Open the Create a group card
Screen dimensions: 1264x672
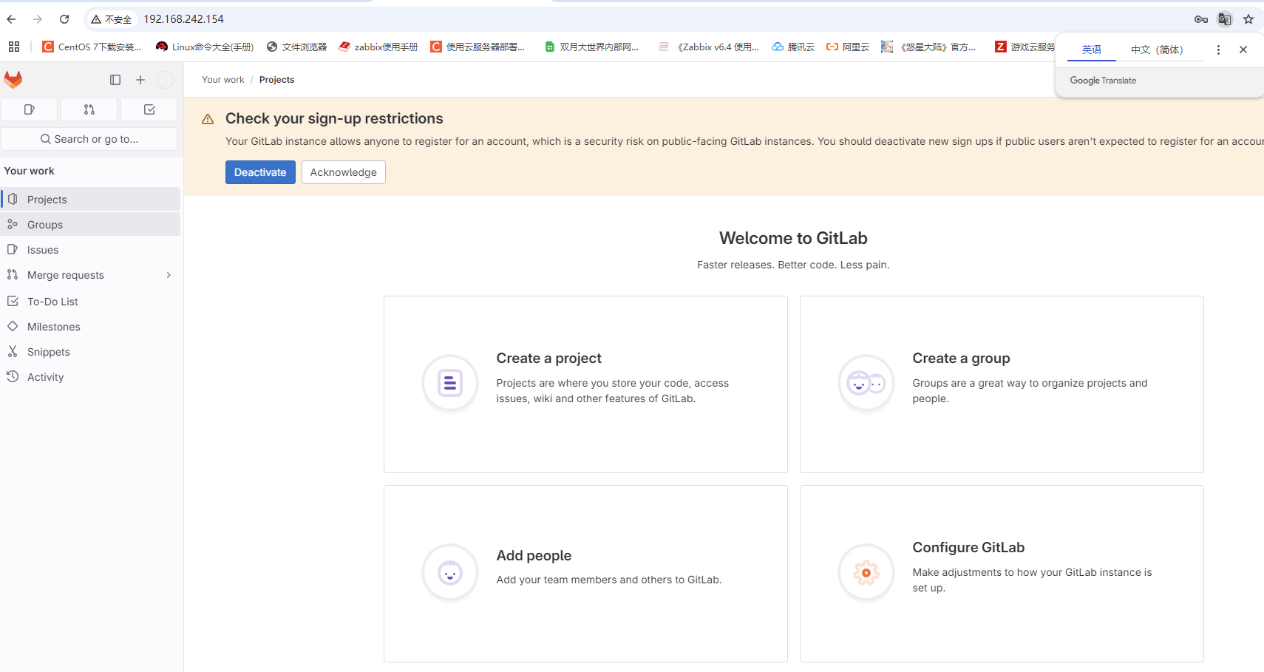1002,384
